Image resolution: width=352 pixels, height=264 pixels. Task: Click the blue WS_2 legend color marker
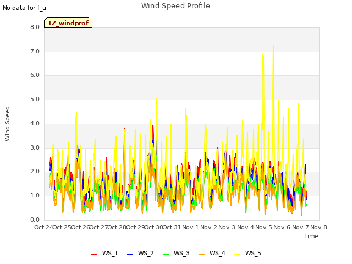coord(130,254)
